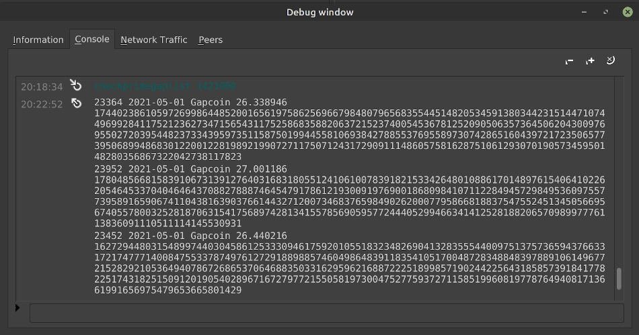Viewport: 639px width, 335px height.
Task: Click the line '23452 2021-05-01 Gapcoin 26.440216'
Action: (x=190, y=236)
